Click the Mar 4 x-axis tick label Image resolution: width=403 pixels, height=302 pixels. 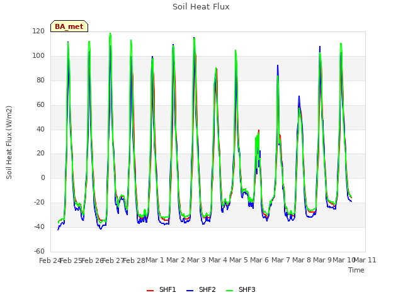(218, 260)
